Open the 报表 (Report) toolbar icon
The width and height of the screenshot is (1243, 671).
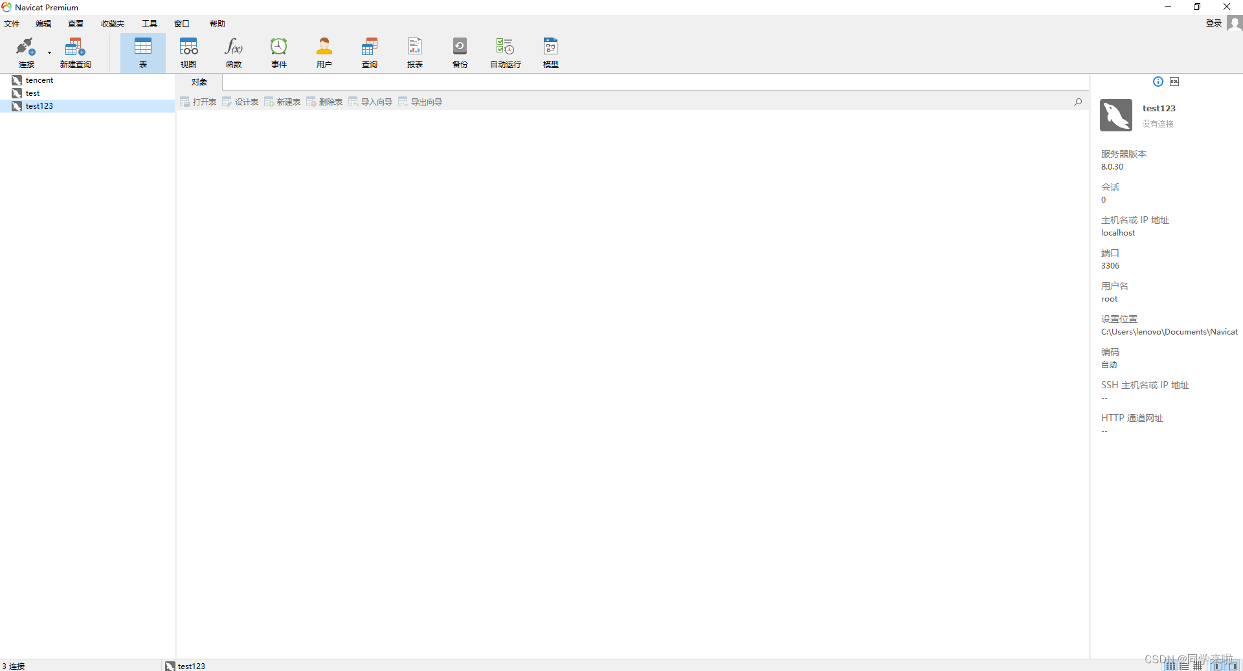click(415, 47)
